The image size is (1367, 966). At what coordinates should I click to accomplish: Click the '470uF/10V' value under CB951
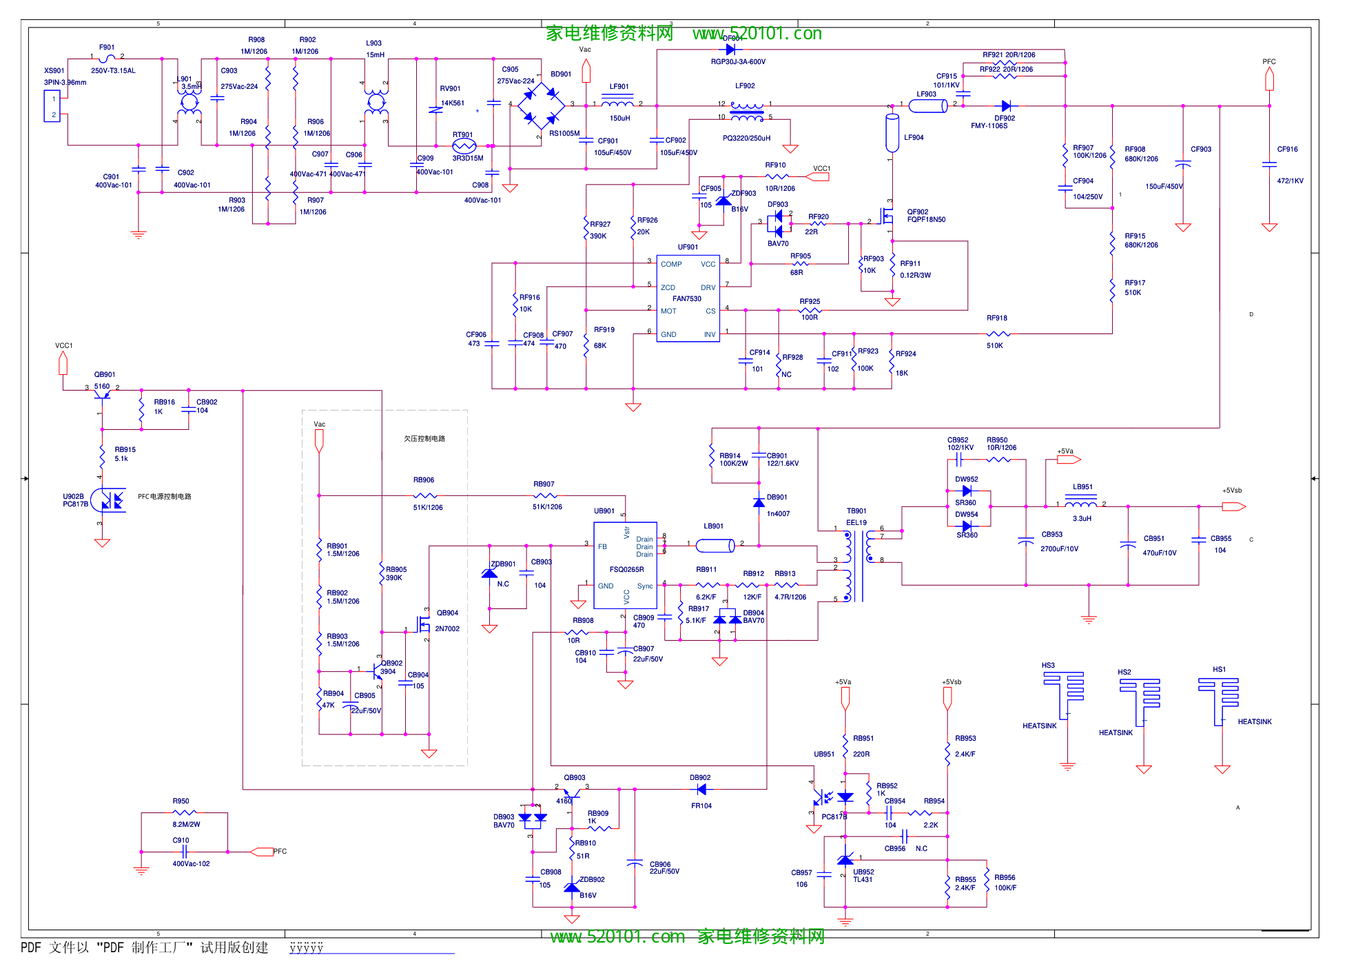click(x=1159, y=553)
